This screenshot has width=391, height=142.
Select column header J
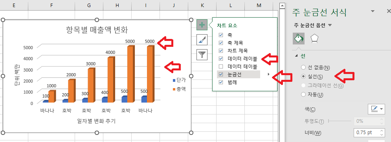tap(174, 5)
